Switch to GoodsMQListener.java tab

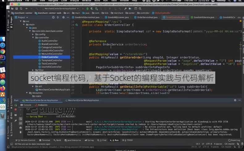pos(117,17)
